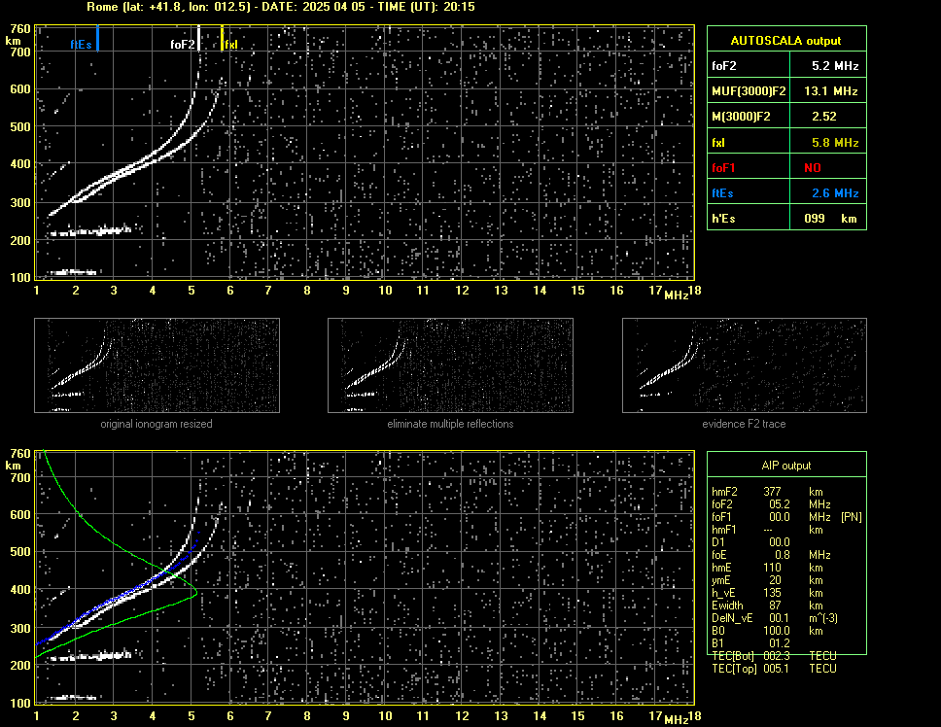This screenshot has height=727, width=941.
Task: Click the 'original ionogram resized' caption
Action: tap(157, 424)
